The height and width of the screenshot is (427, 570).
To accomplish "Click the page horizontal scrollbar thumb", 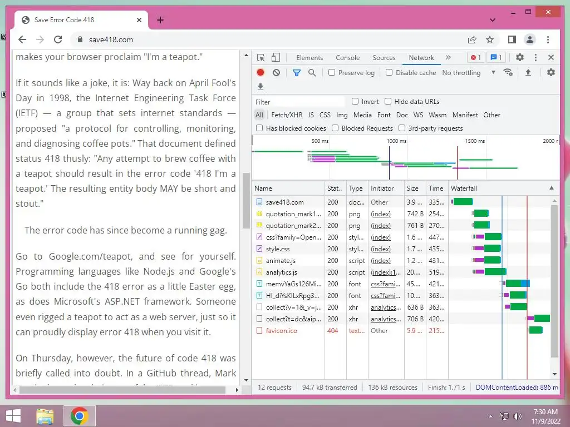I will coord(122,390).
